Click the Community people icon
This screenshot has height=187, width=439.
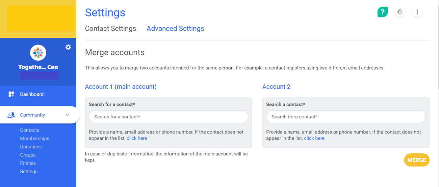tap(11, 115)
